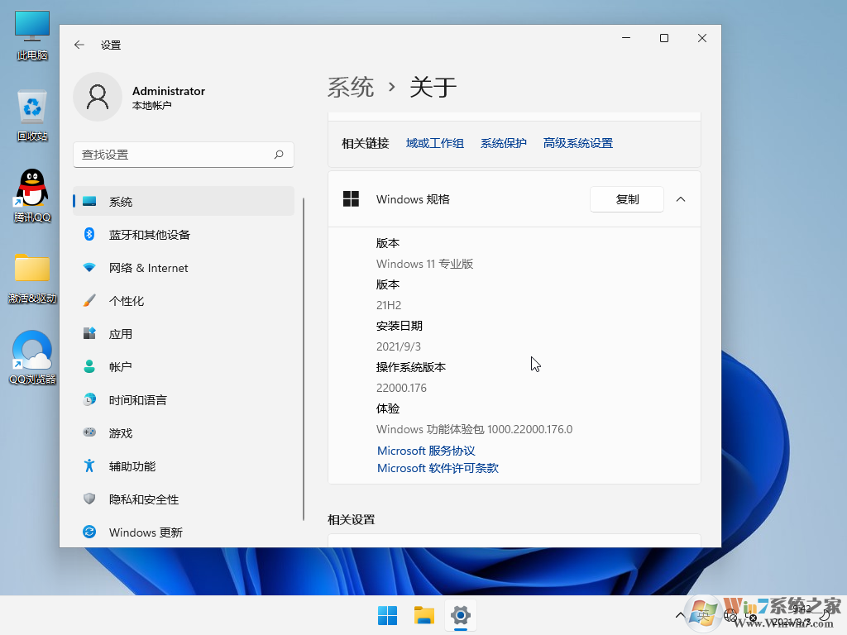Collapse the Windows 规格 section chevron
The width and height of the screenshot is (847, 635).
[681, 198]
